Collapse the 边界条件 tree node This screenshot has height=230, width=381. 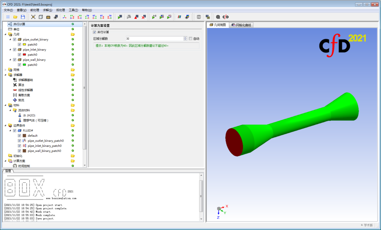5,126
